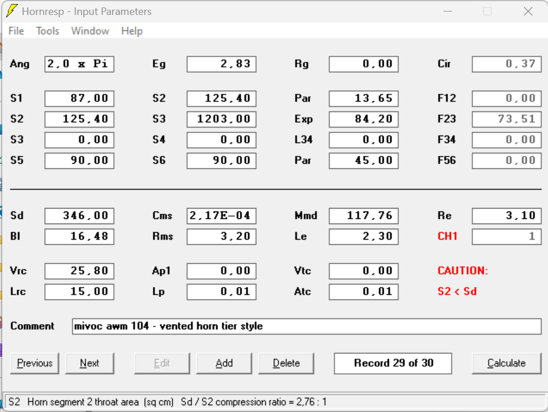Click the red CH1 label
This screenshot has width=548, height=412.
(x=447, y=236)
